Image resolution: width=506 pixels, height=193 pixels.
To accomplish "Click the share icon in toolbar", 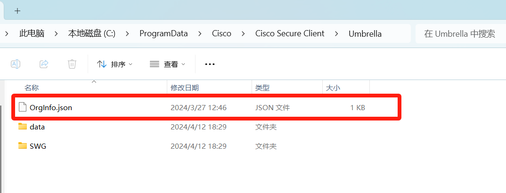I will click(44, 64).
